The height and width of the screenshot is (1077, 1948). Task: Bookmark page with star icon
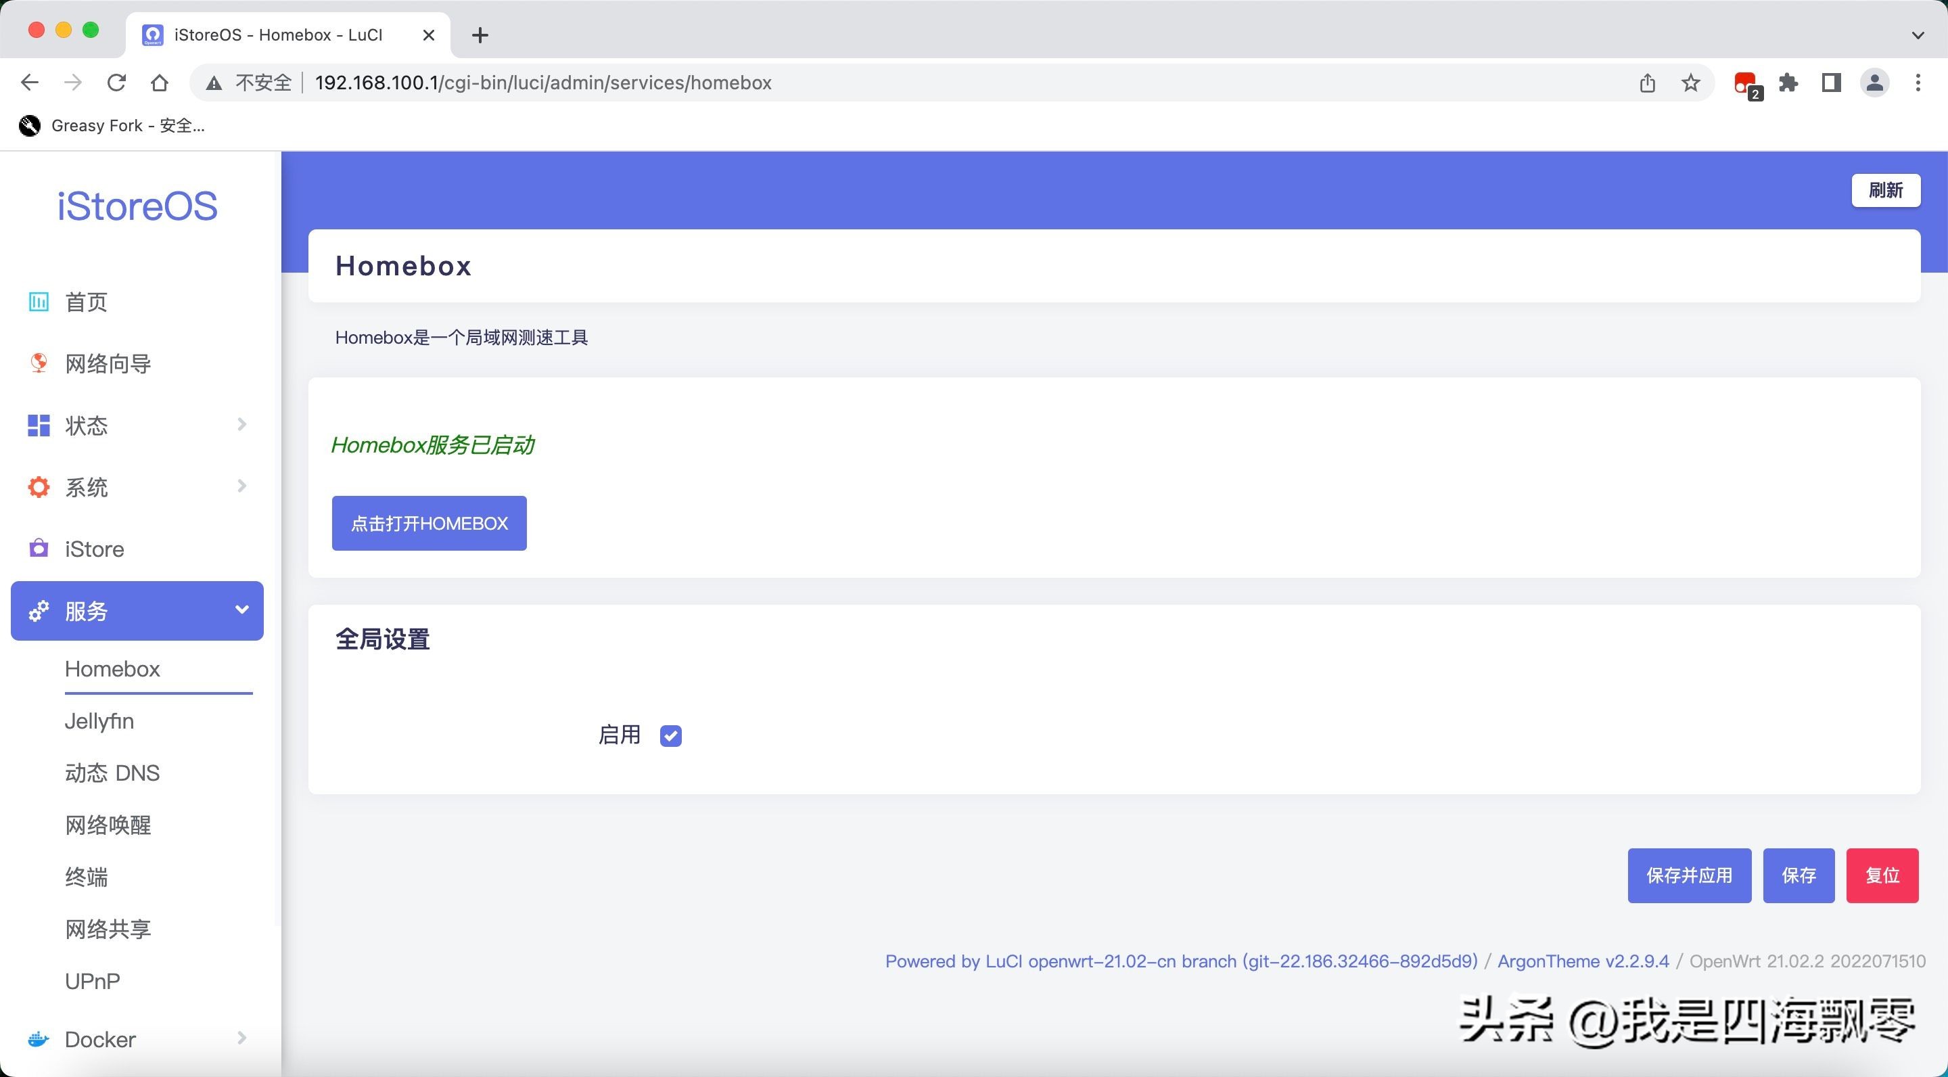[1691, 83]
